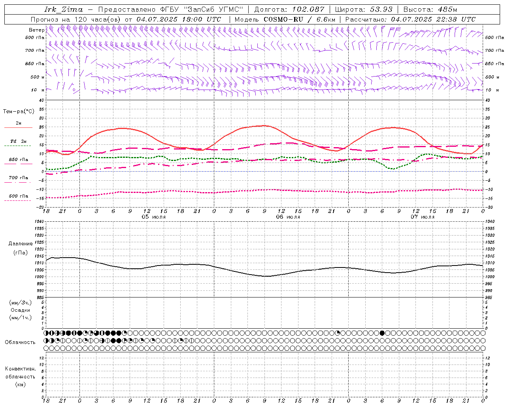Click the Облачность row label
Screen dimensions: 506x404
coord(20,342)
